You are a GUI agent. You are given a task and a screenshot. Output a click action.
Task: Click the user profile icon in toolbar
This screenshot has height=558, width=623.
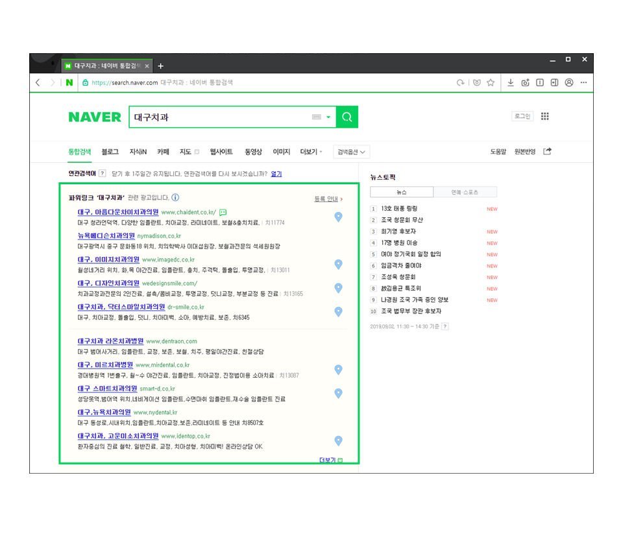(569, 82)
